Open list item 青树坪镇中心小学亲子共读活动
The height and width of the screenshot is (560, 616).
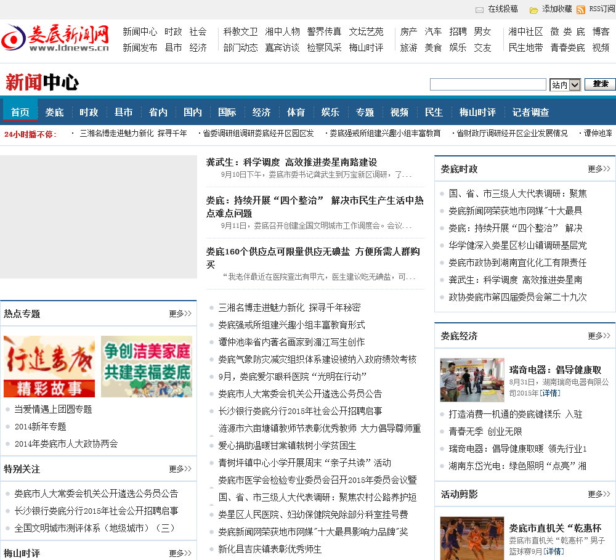[x=304, y=463]
